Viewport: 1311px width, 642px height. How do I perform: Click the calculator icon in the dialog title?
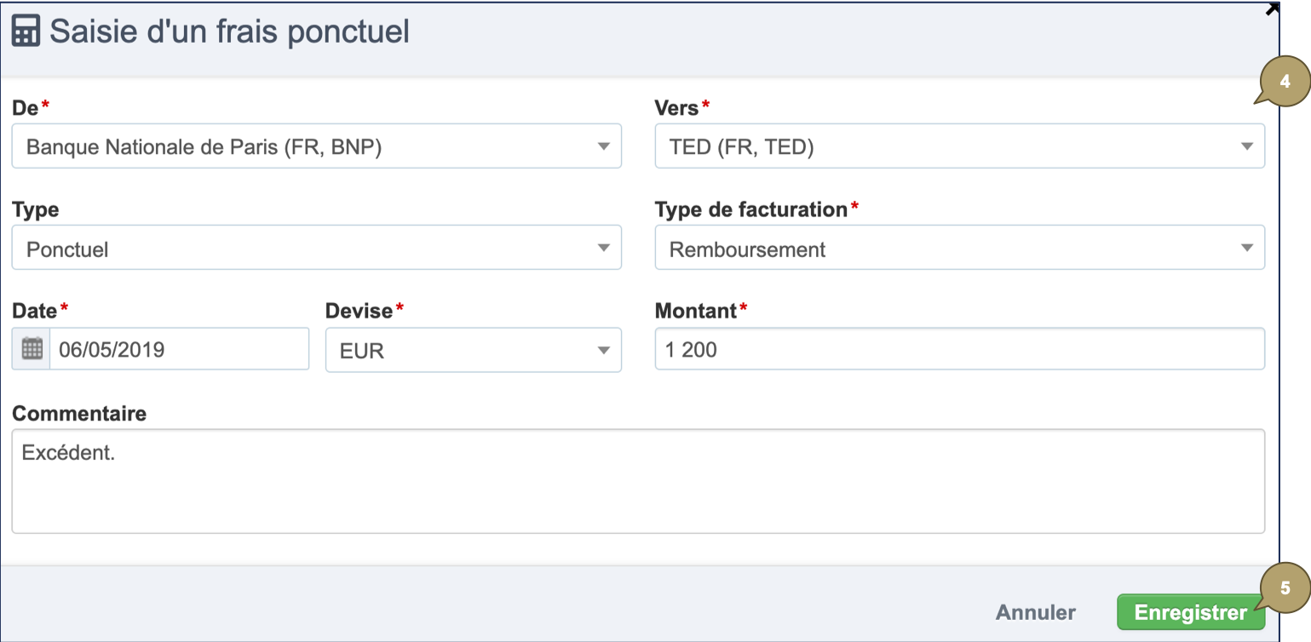point(26,32)
